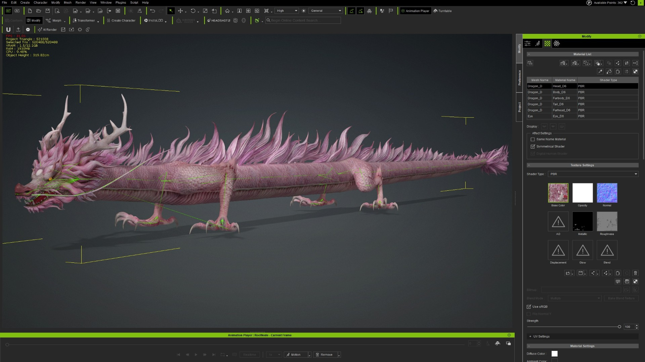
Task: Open the File menu
Action: tap(4, 2)
